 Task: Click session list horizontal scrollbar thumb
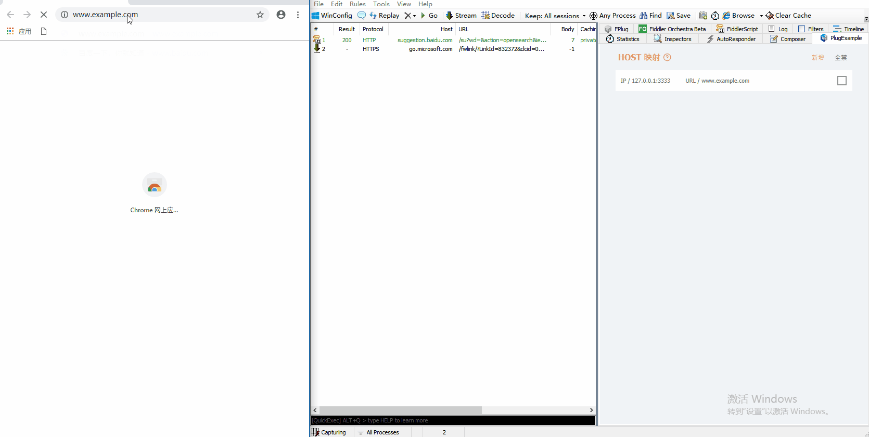[x=400, y=410]
